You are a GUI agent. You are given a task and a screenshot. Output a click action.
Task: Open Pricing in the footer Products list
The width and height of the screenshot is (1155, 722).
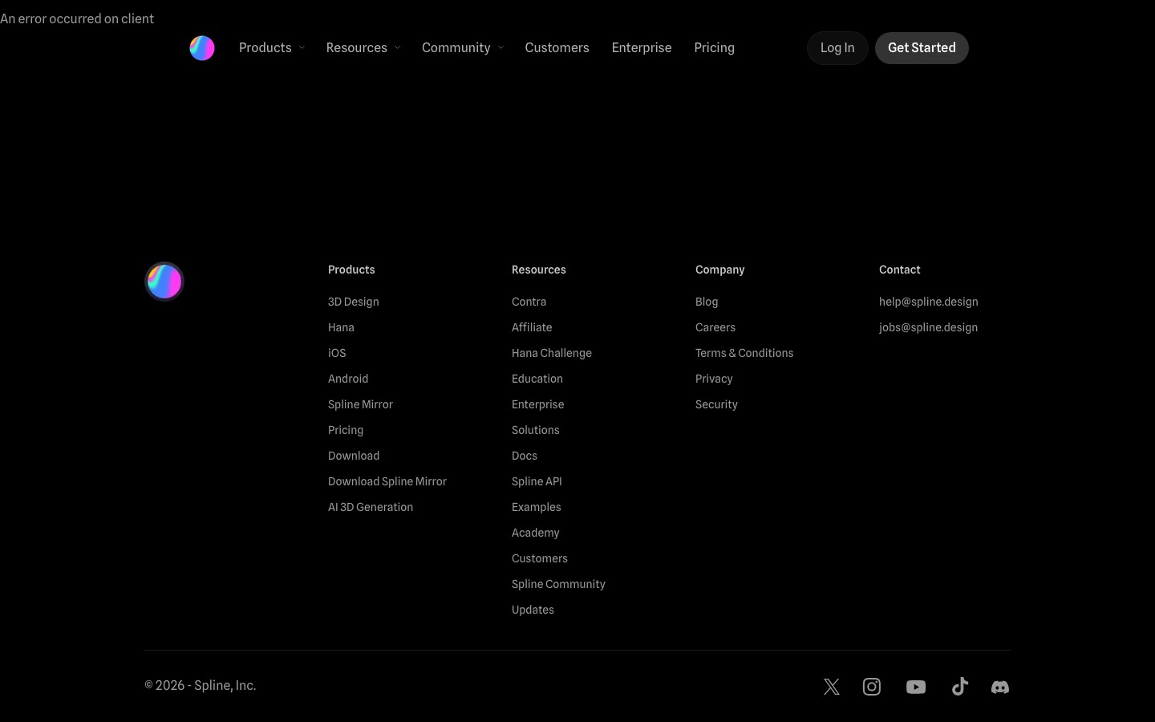pos(346,430)
